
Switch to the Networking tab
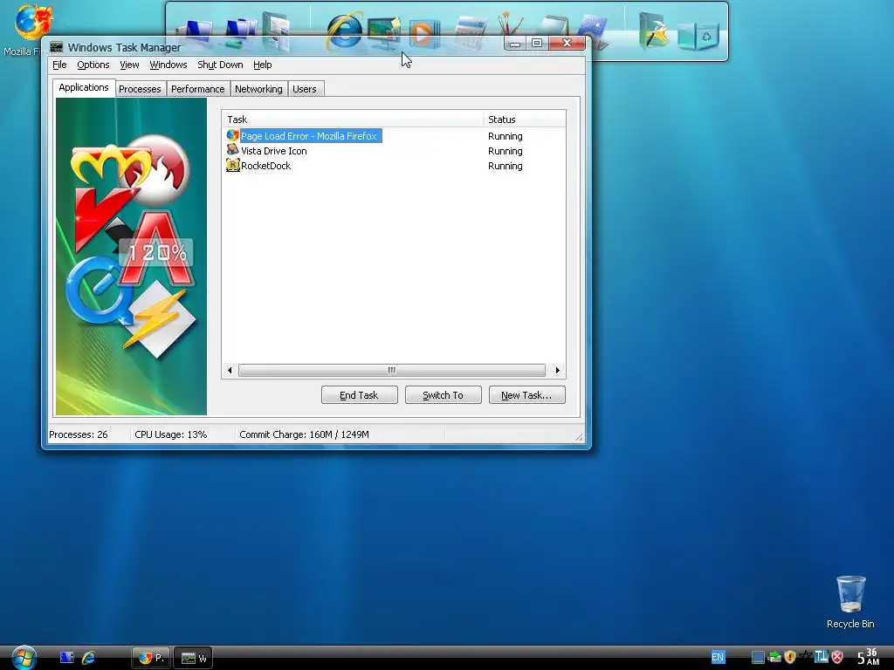258,89
